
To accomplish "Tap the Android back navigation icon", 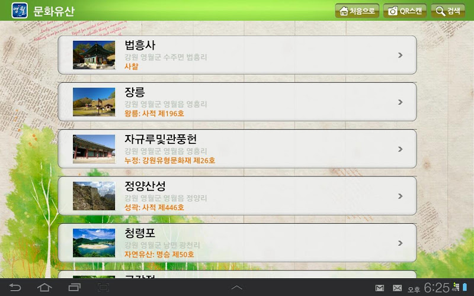I will click(x=15, y=287).
